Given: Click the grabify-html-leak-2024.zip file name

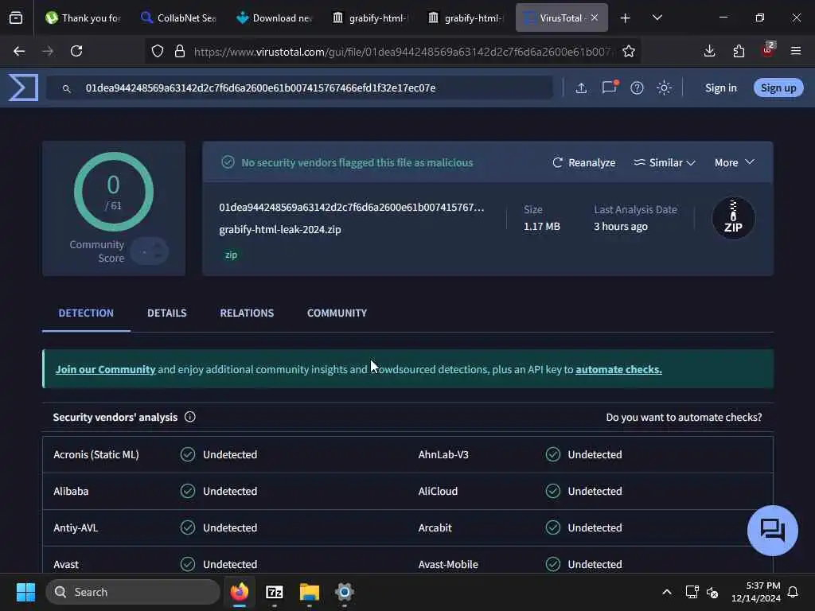Looking at the screenshot, I should (x=280, y=230).
